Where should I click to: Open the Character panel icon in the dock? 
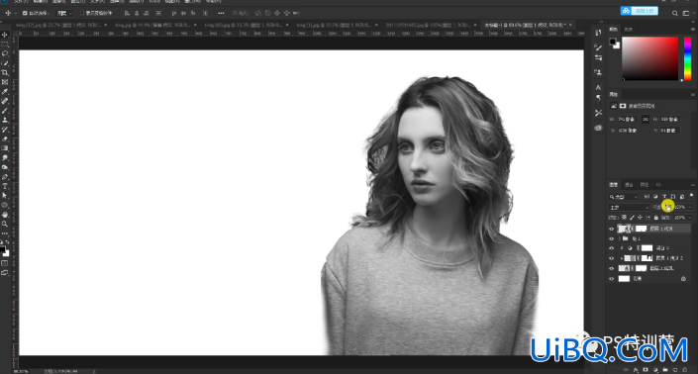[598, 88]
